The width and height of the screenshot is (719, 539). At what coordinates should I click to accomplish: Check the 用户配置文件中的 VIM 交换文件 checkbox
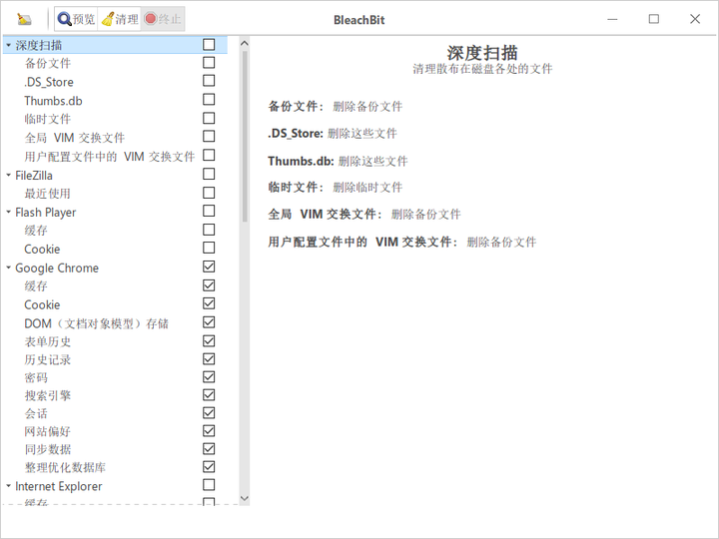point(209,155)
